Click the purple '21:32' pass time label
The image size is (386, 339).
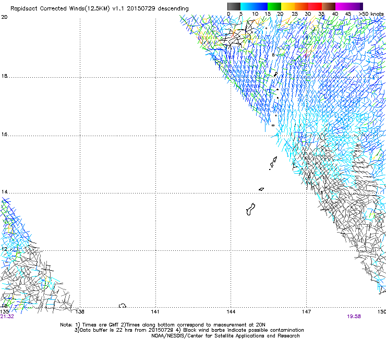click(x=7, y=317)
